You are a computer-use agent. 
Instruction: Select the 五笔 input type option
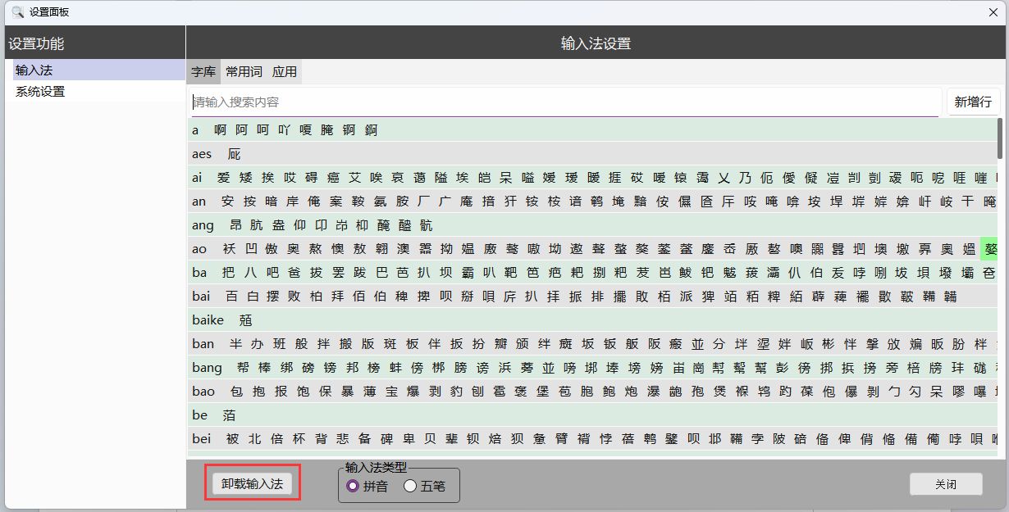click(411, 486)
